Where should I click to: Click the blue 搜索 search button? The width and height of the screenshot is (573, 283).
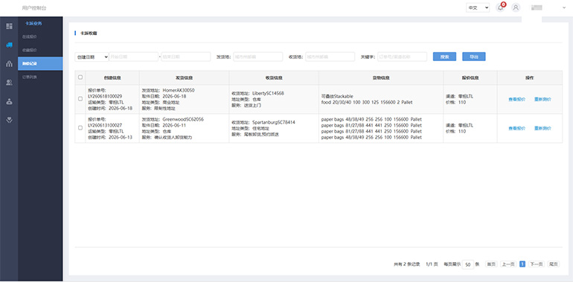point(444,57)
